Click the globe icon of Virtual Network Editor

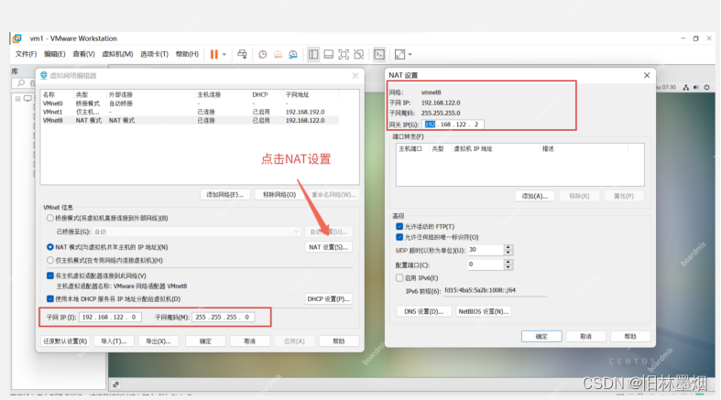44,75
